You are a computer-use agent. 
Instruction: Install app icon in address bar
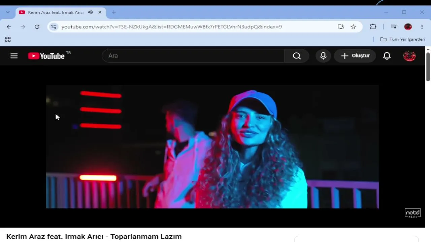point(341,27)
